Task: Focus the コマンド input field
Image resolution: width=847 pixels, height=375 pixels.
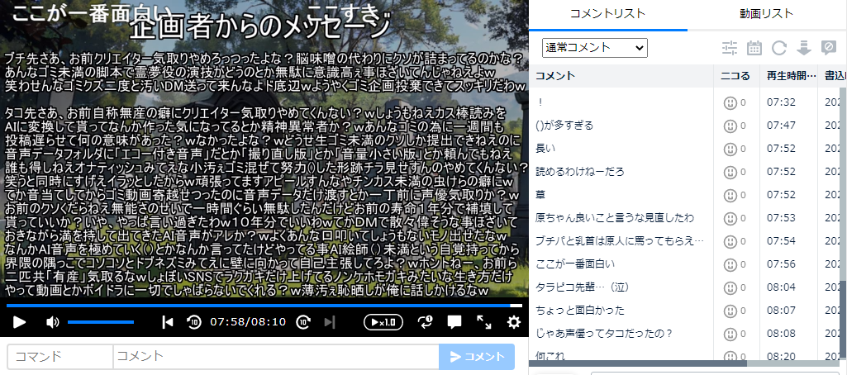Action: [x=60, y=356]
